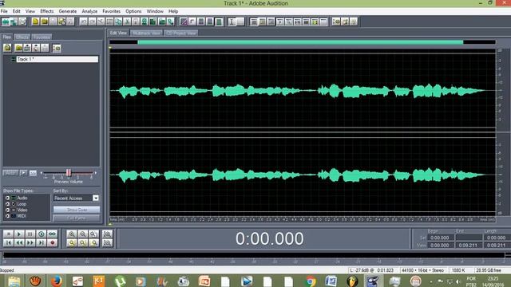Open the File menu

coord(4,11)
